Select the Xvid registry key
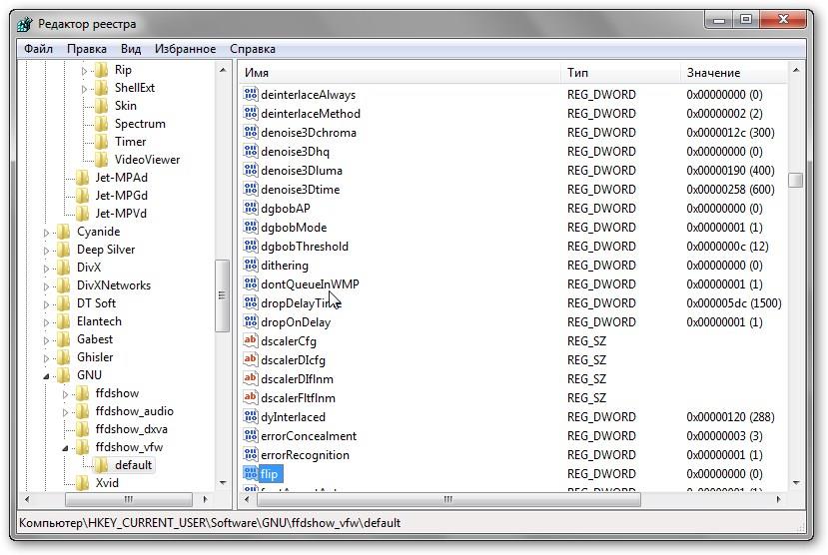Image resolution: width=828 pixels, height=555 pixels. (106, 483)
